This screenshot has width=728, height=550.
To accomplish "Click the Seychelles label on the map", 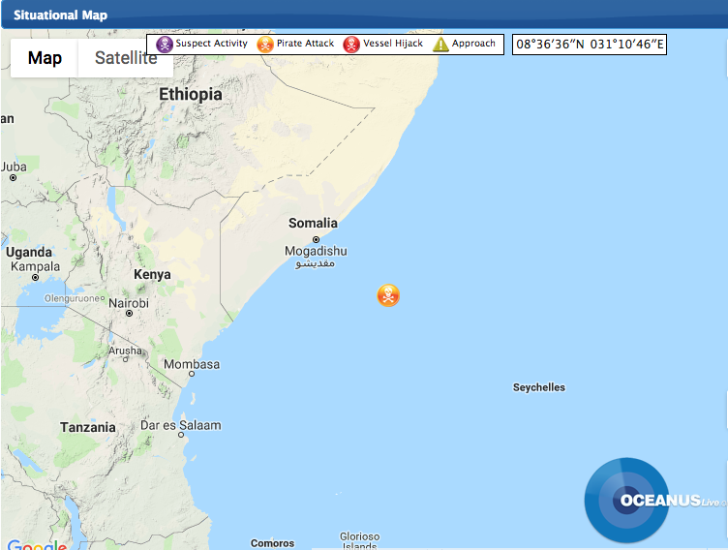I will click(x=538, y=387).
